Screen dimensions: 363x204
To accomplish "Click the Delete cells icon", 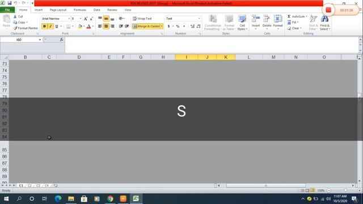I will pyautogui.click(x=267, y=19).
